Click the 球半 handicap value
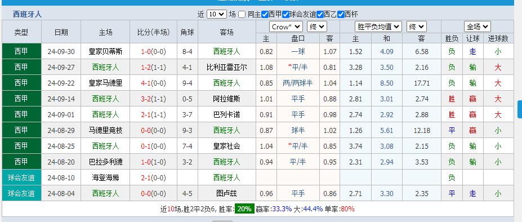This screenshot has height=222, width=522. (298, 130)
